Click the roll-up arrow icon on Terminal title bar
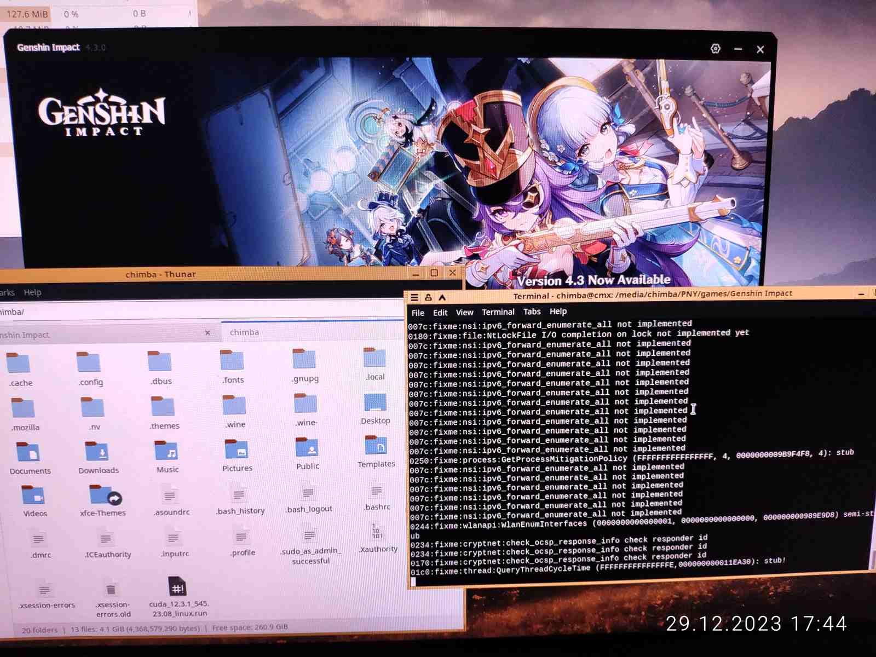The height and width of the screenshot is (657, 876). pos(442,297)
